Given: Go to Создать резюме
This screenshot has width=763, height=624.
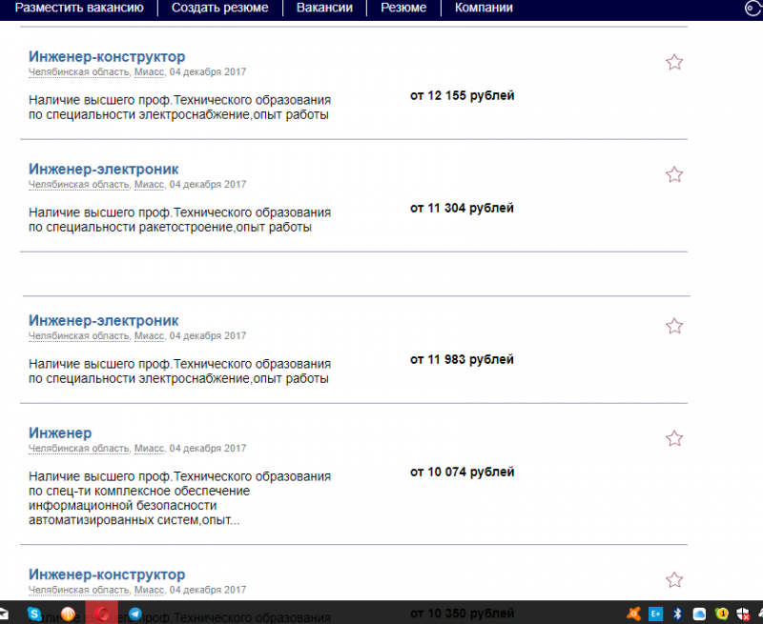Looking at the screenshot, I should (220, 8).
